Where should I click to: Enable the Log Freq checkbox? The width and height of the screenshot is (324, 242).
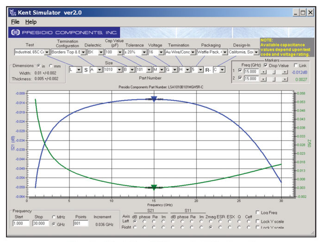pyautogui.click(x=258, y=212)
